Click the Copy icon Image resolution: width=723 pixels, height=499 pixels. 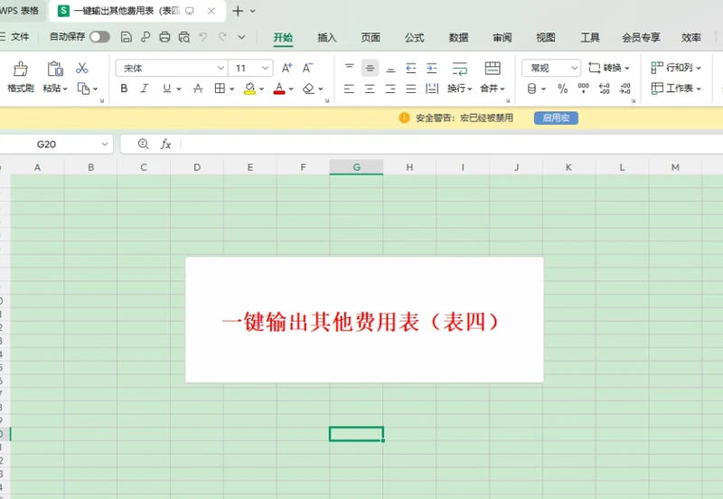[x=83, y=89]
